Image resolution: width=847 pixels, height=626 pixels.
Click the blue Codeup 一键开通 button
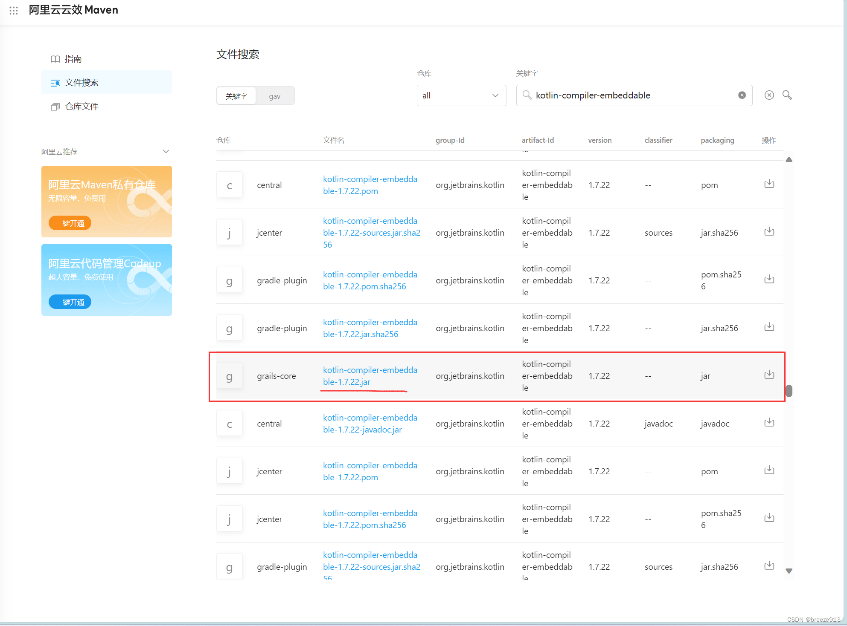tap(70, 302)
